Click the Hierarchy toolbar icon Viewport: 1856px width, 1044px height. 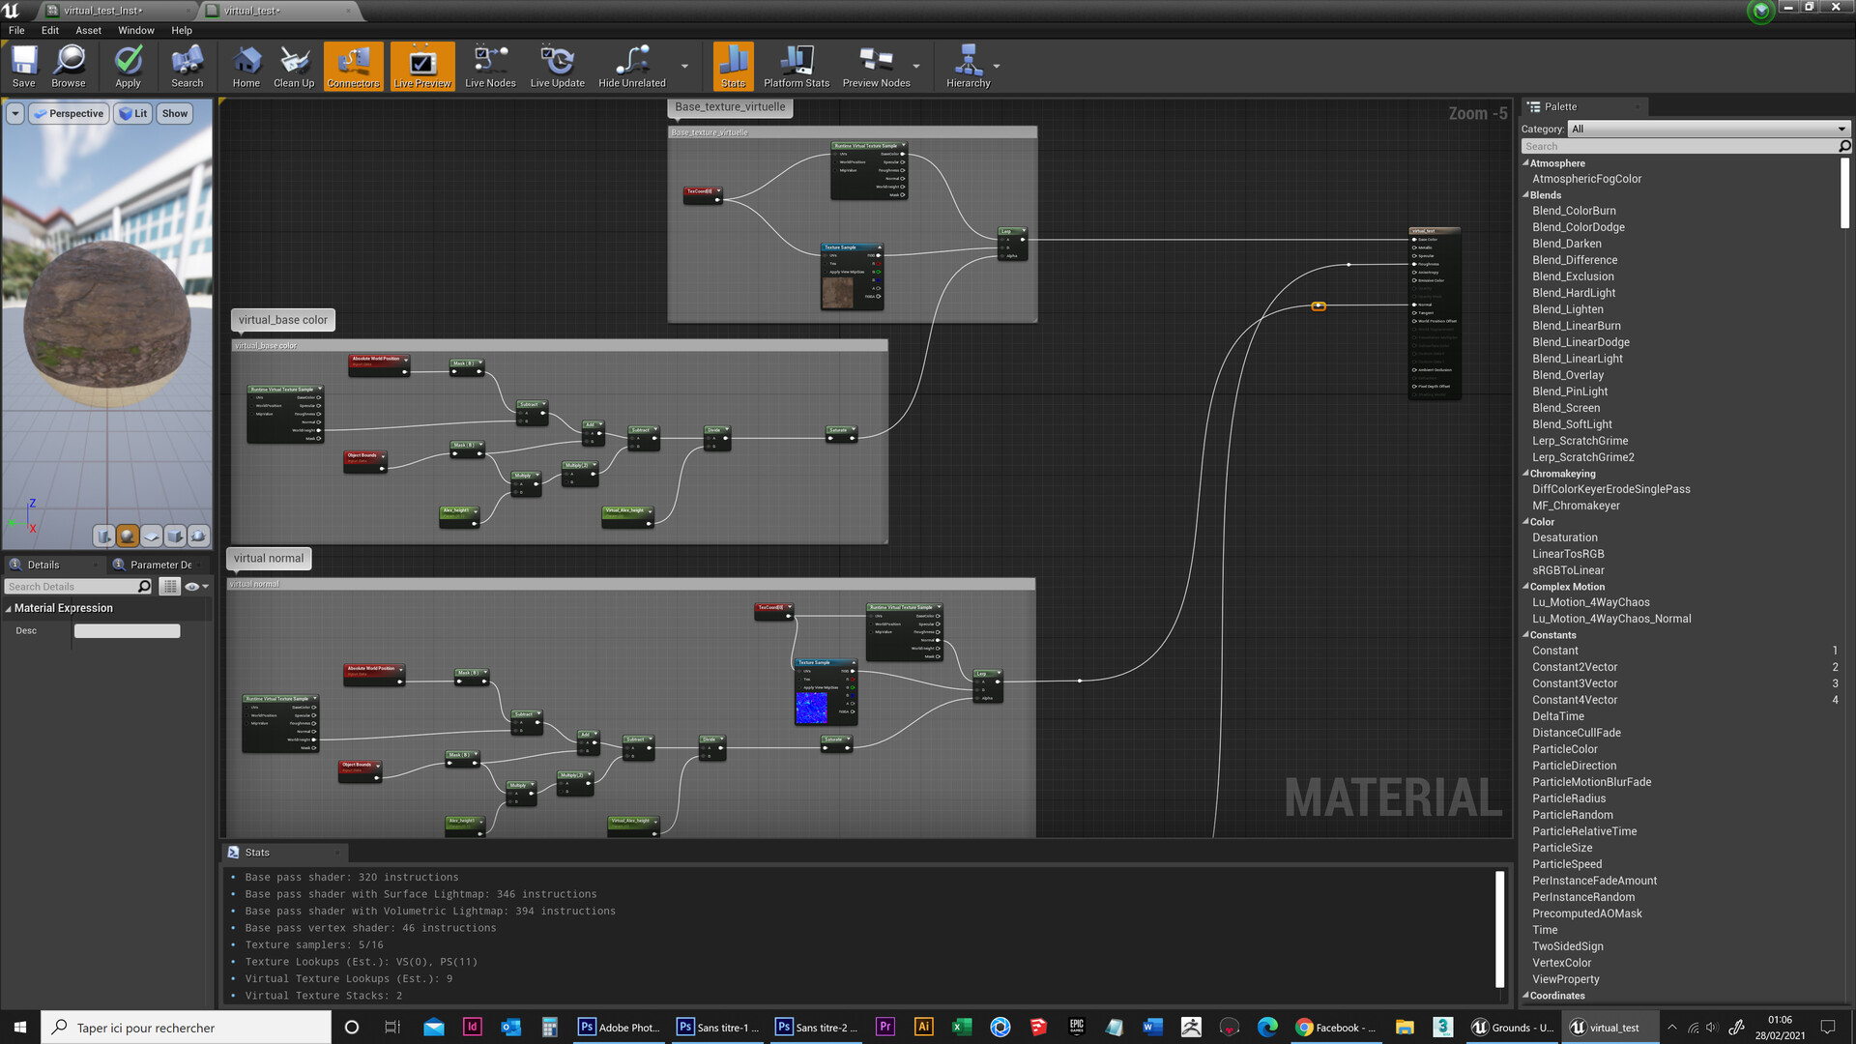click(x=967, y=66)
